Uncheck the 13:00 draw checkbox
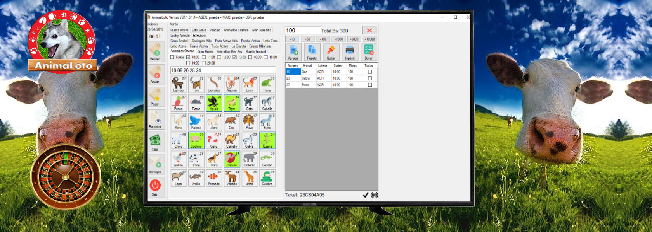Image resolution: width=652 pixels, height=232 pixels. point(235,57)
